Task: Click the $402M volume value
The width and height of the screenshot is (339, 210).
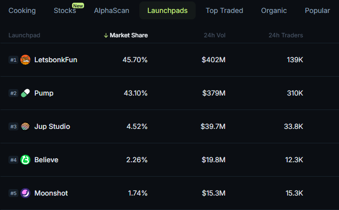Action: 214,60
